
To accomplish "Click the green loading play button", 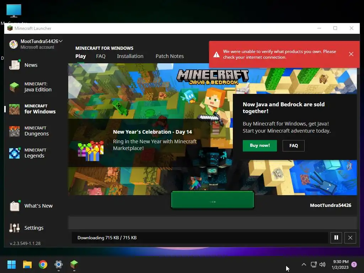I will tap(213, 200).
